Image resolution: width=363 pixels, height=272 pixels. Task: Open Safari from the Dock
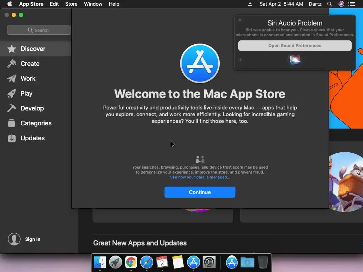coord(146,262)
